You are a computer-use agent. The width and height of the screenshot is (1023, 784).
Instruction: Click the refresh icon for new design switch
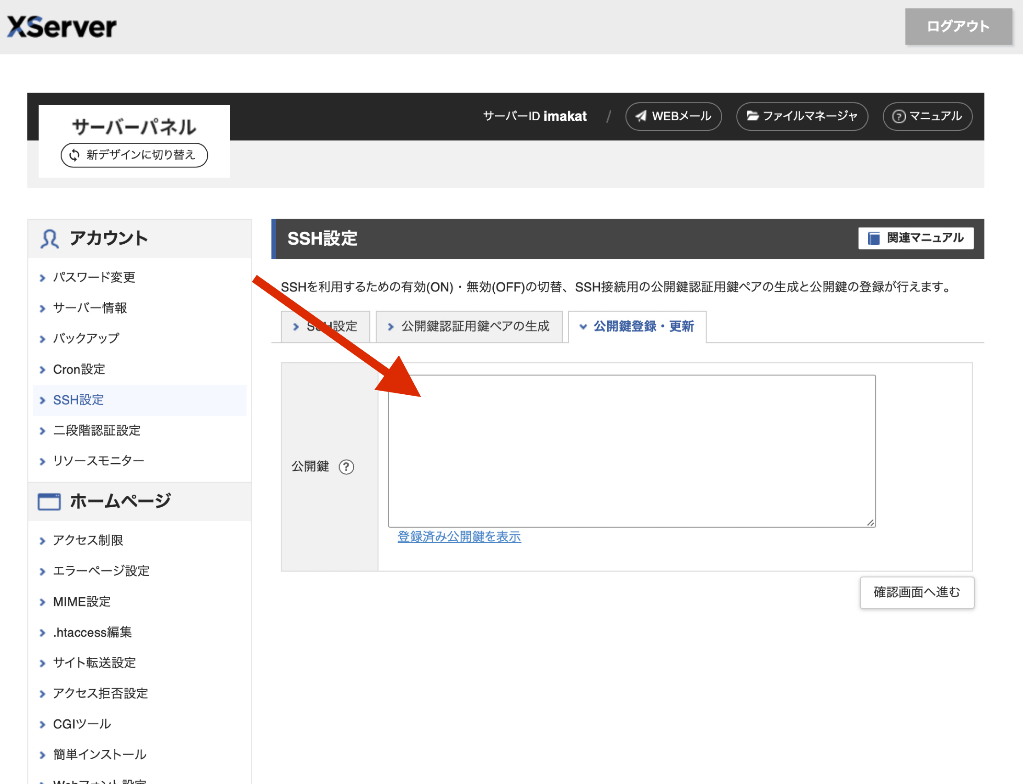[x=75, y=155]
